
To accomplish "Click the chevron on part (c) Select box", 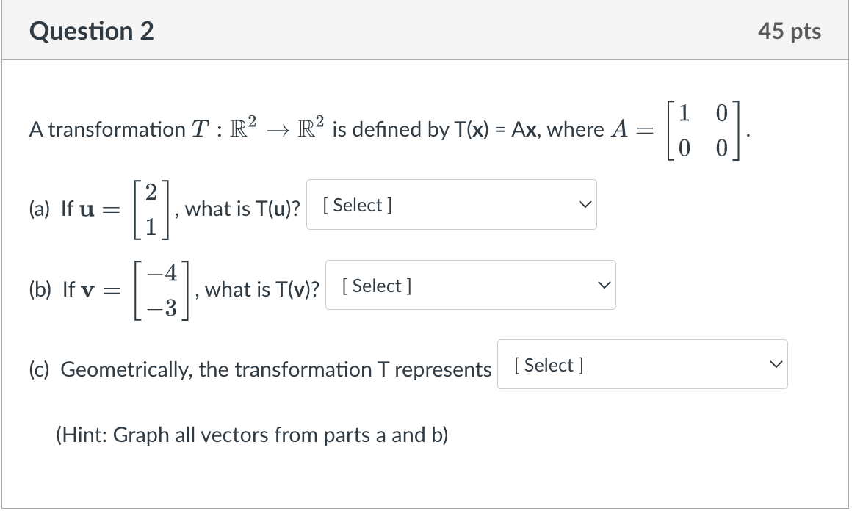I will pyautogui.click(x=775, y=363).
